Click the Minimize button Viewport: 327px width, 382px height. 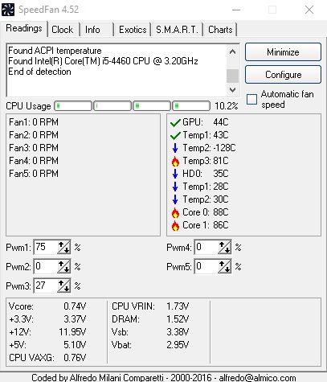click(x=283, y=52)
